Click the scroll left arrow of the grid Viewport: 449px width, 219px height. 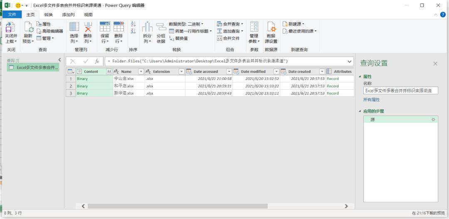point(83,206)
